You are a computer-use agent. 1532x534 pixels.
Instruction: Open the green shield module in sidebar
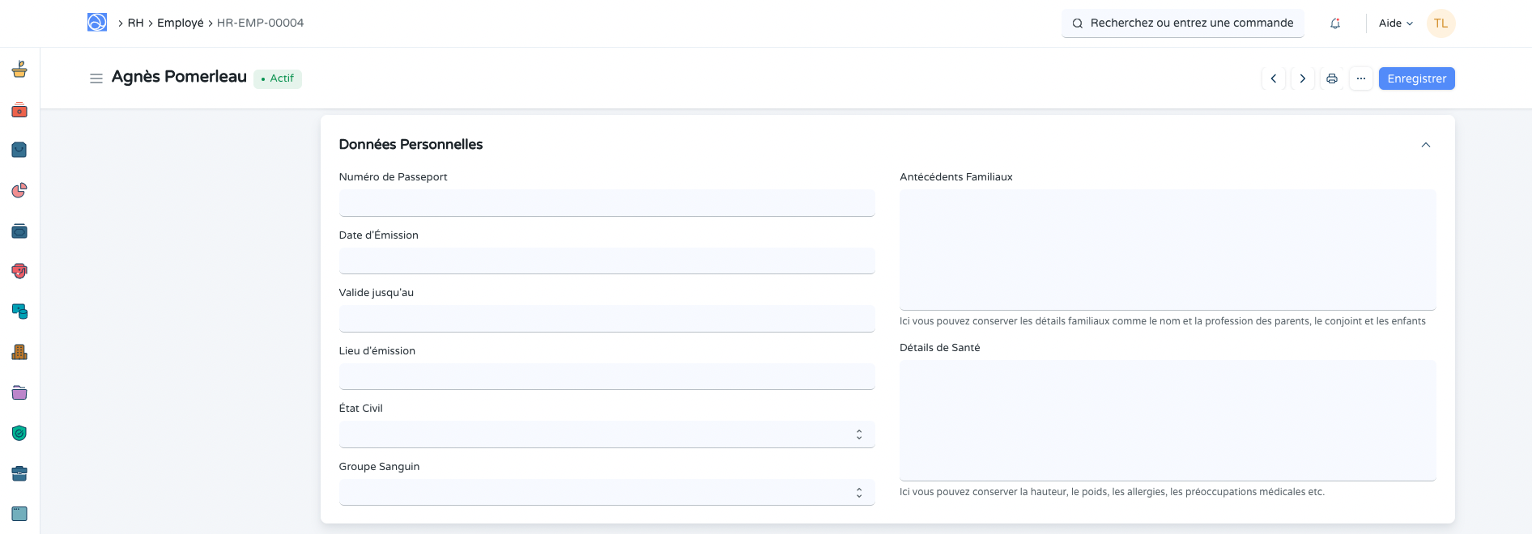click(19, 433)
